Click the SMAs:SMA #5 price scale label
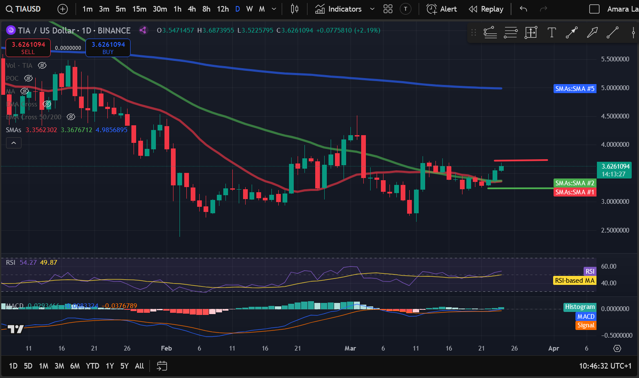Viewport: 639px width, 378px height. [x=575, y=89]
